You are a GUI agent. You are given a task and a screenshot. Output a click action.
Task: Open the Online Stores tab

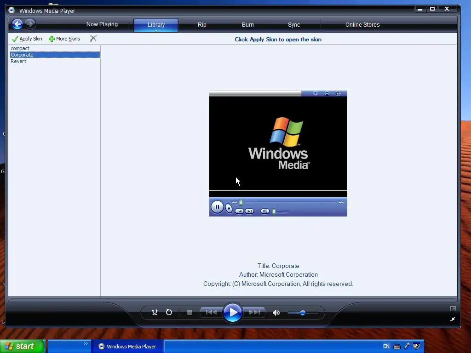[362, 25]
